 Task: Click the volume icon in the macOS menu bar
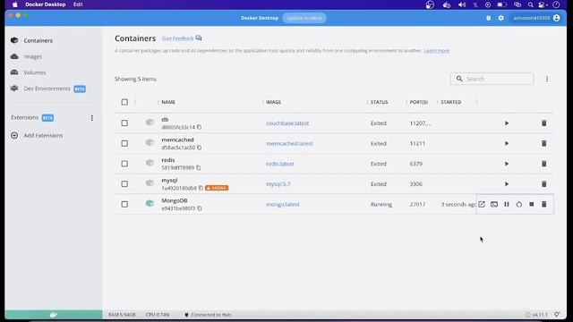click(462, 4)
